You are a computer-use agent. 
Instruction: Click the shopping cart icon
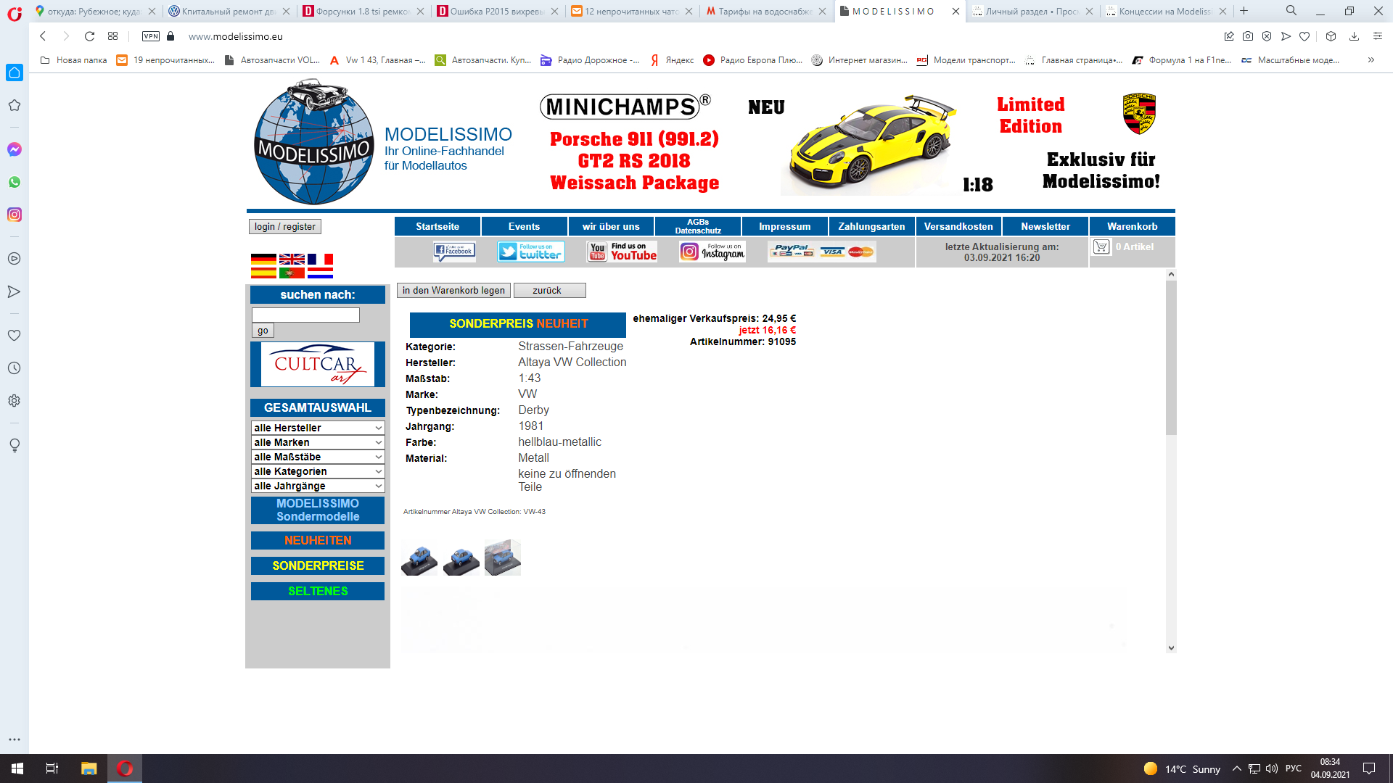[x=1101, y=247]
